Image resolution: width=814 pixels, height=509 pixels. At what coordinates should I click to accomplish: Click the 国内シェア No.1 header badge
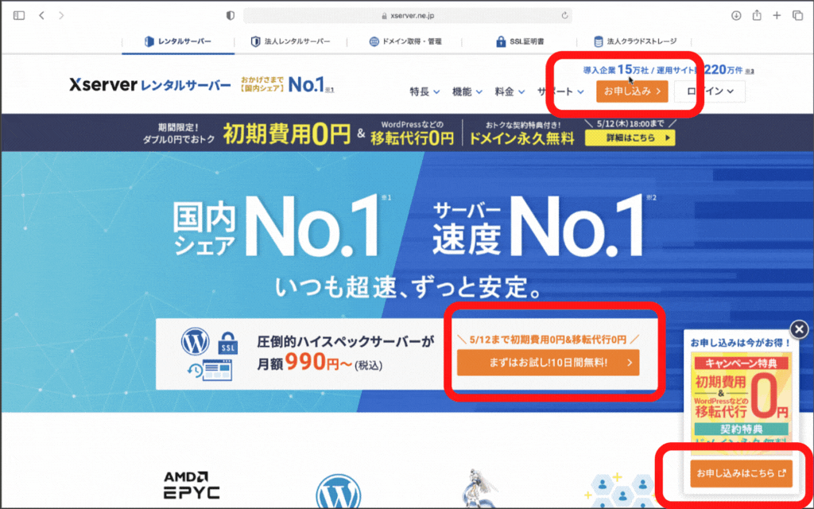tap(288, 84)
